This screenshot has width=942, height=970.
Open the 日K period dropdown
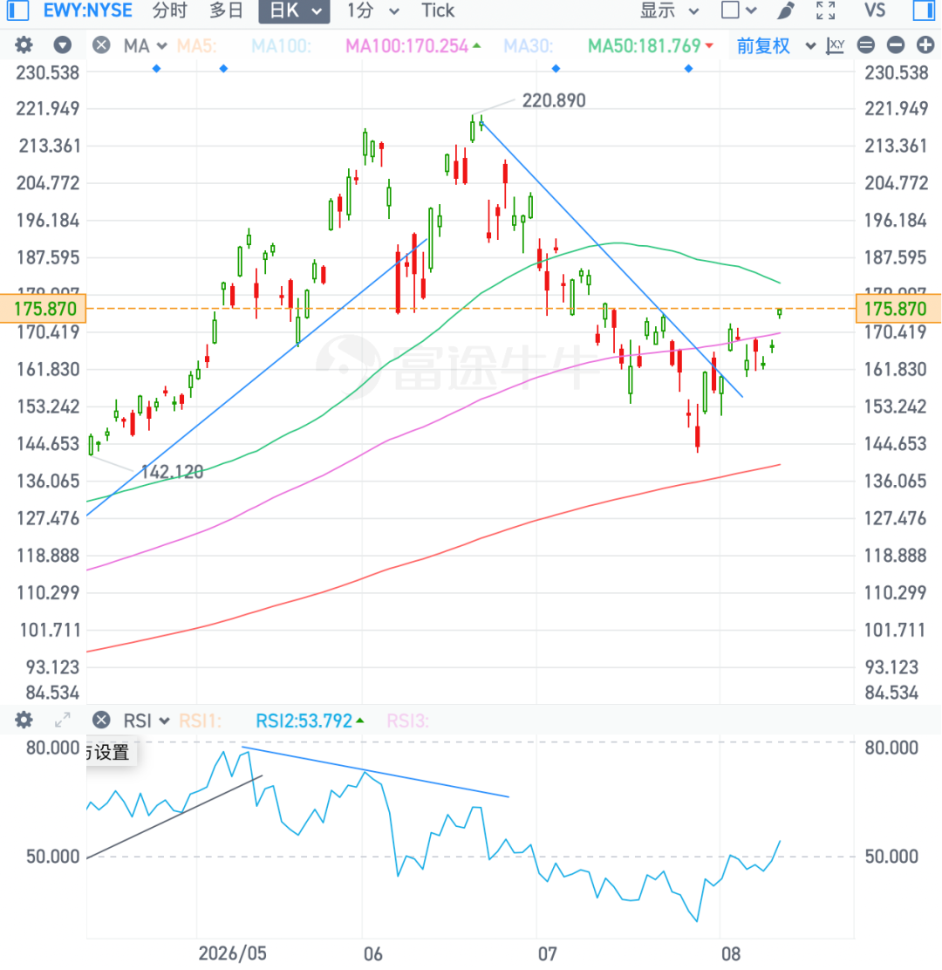click(295, 10)
